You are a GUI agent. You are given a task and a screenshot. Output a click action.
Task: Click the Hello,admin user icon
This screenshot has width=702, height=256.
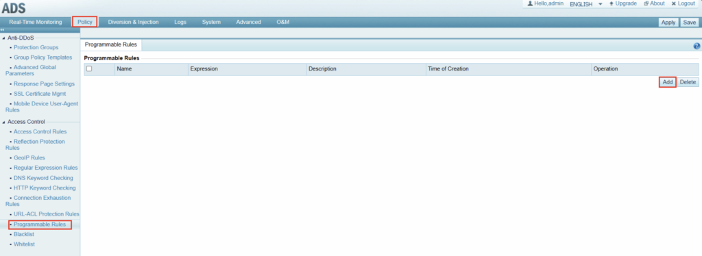[x=530, y=3]
